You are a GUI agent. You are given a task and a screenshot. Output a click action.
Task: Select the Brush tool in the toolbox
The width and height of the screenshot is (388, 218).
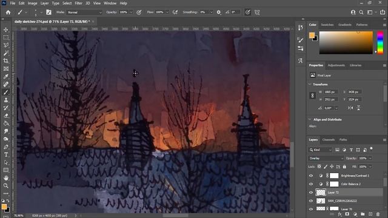[6, 92]
